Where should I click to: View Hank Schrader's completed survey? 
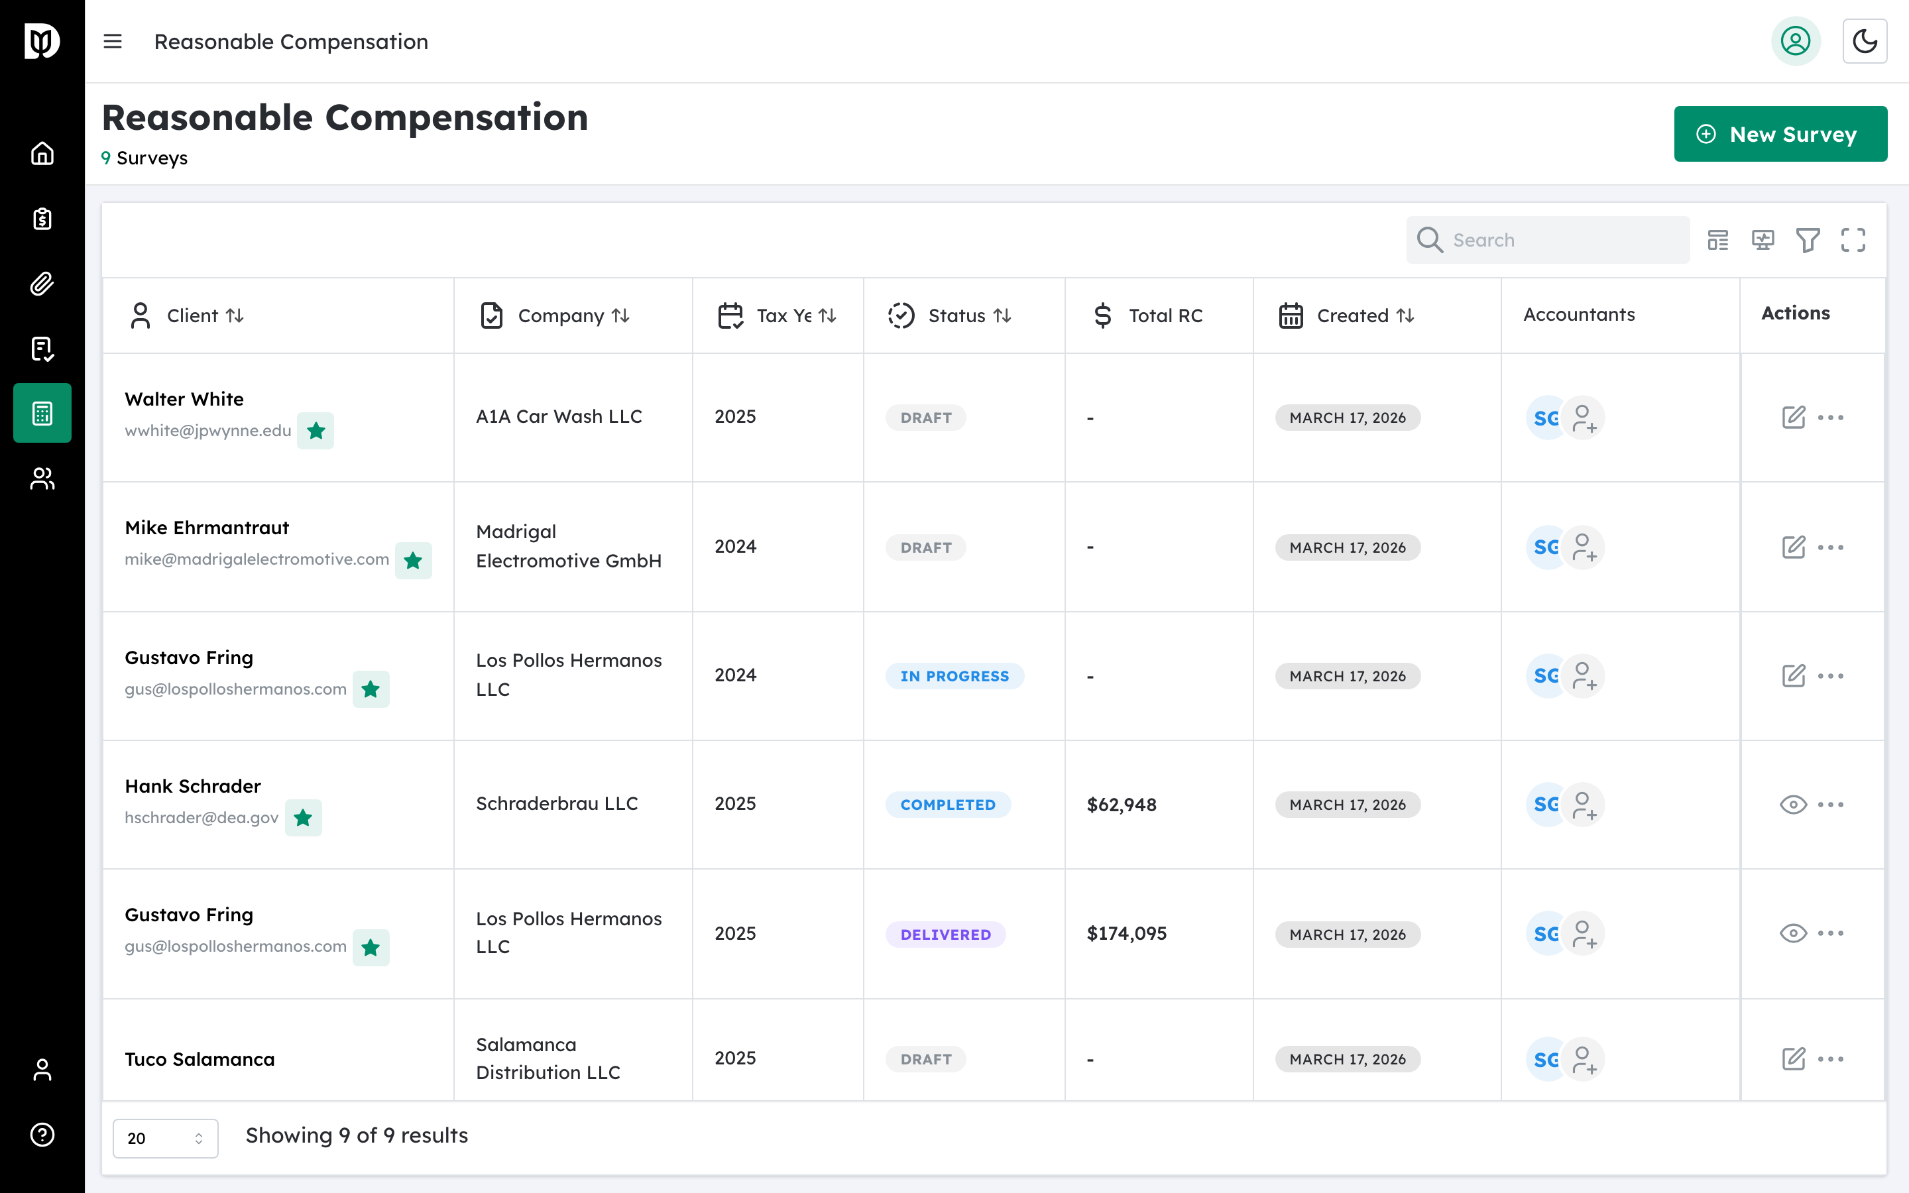click(x=1794, y=804)
